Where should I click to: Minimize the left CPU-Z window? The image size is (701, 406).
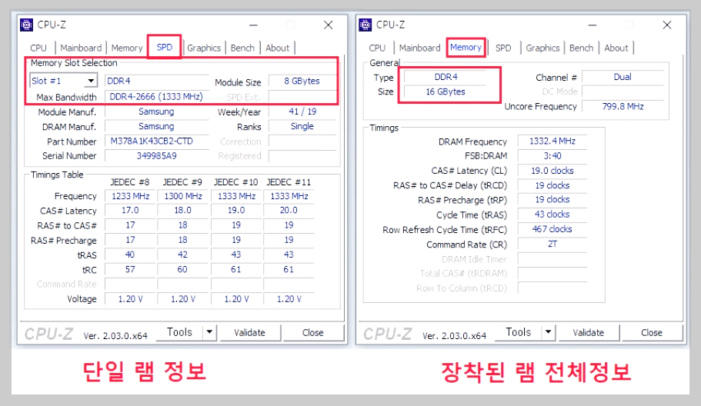253,25
